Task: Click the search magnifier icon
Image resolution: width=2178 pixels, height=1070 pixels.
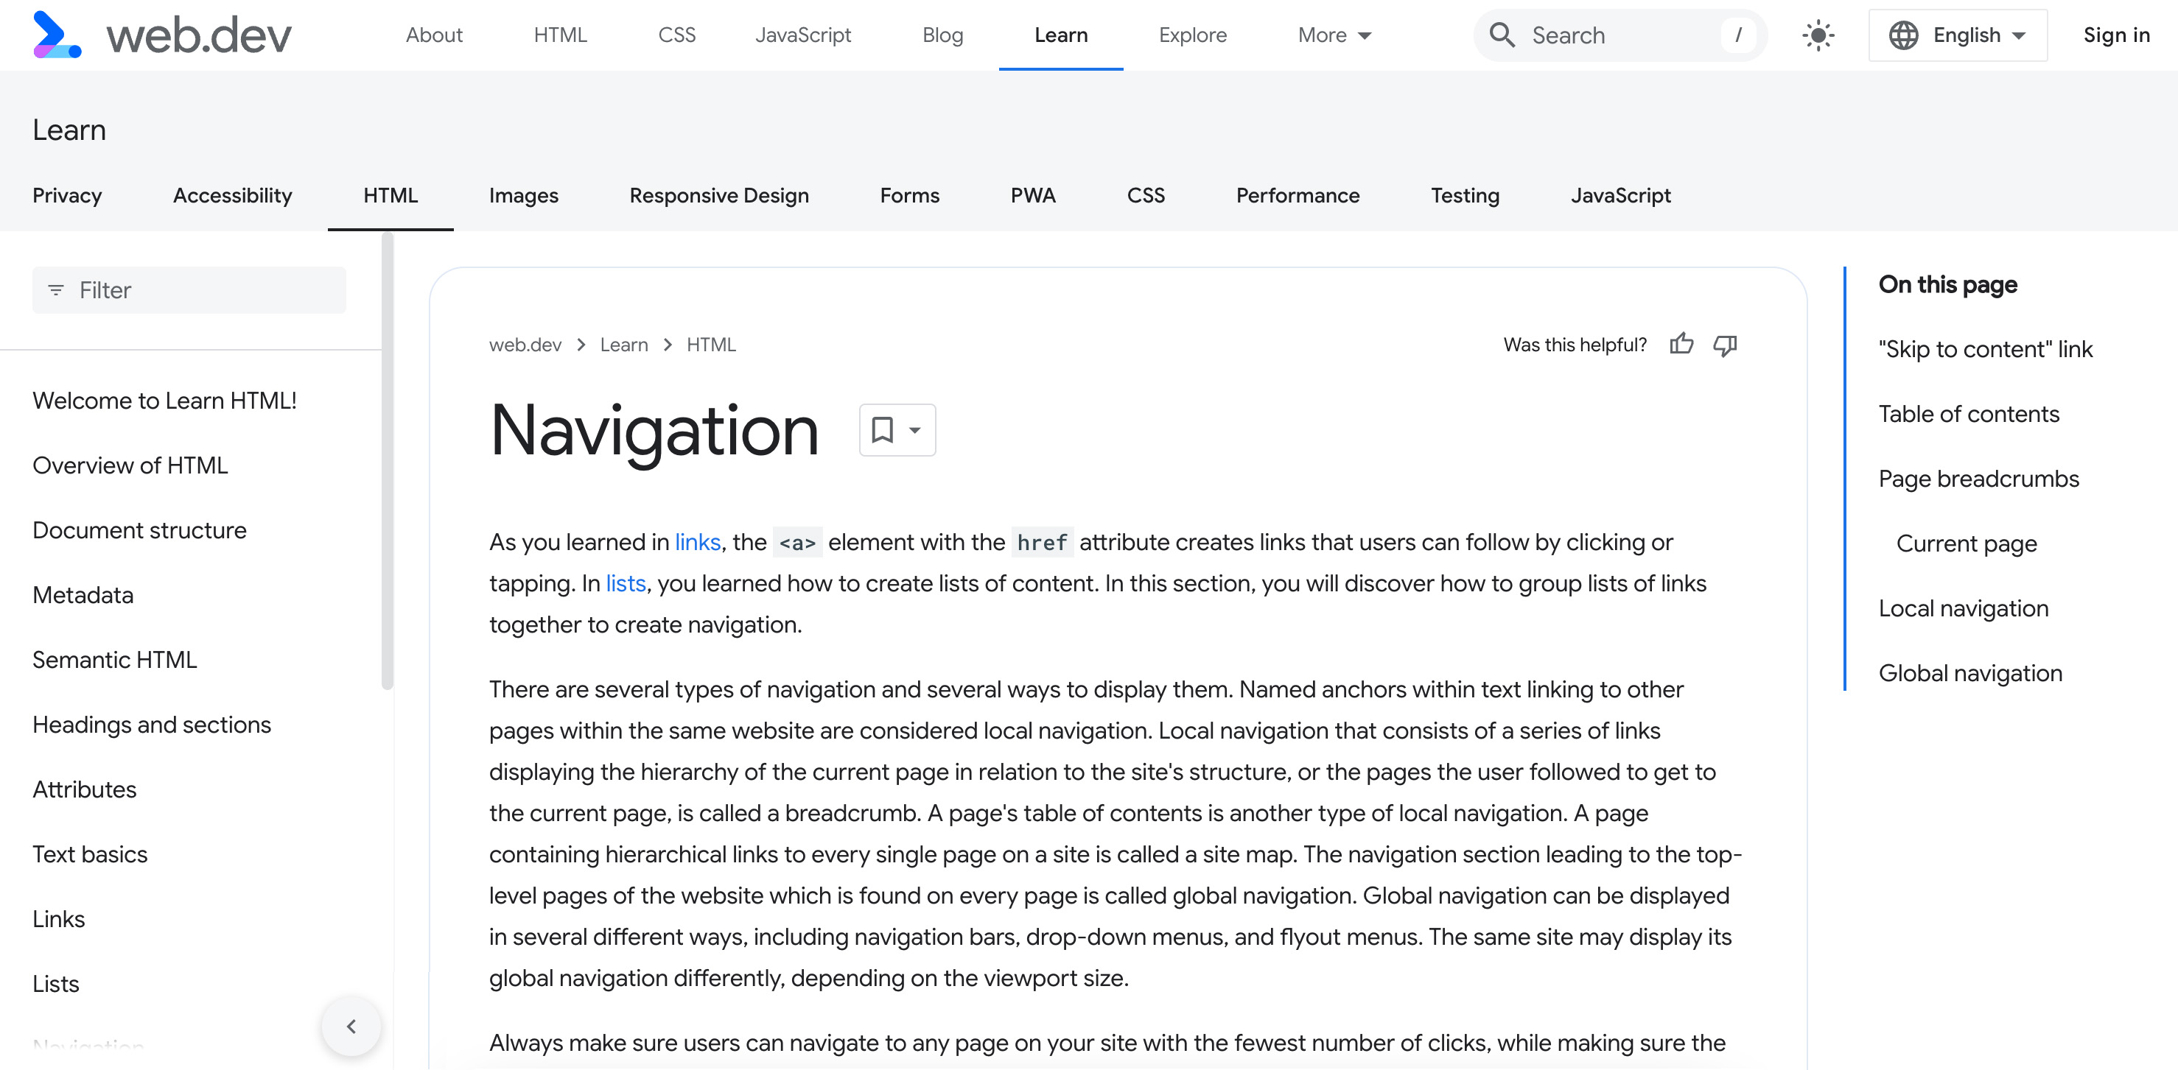Action: tap(1505, 36)
